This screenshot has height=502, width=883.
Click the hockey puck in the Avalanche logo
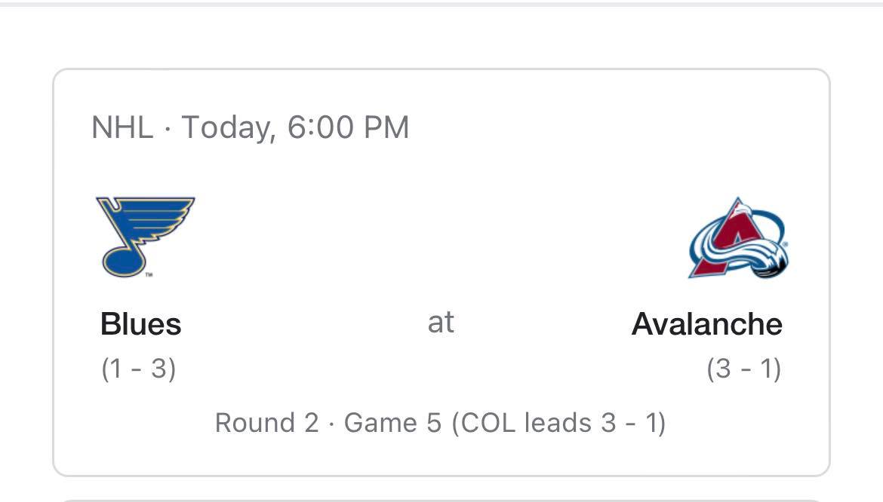(771, 264)
